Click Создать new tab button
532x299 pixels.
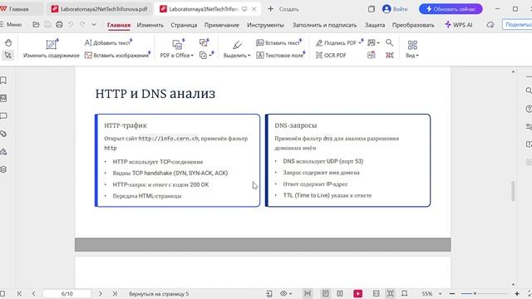[x=283, y=9]
